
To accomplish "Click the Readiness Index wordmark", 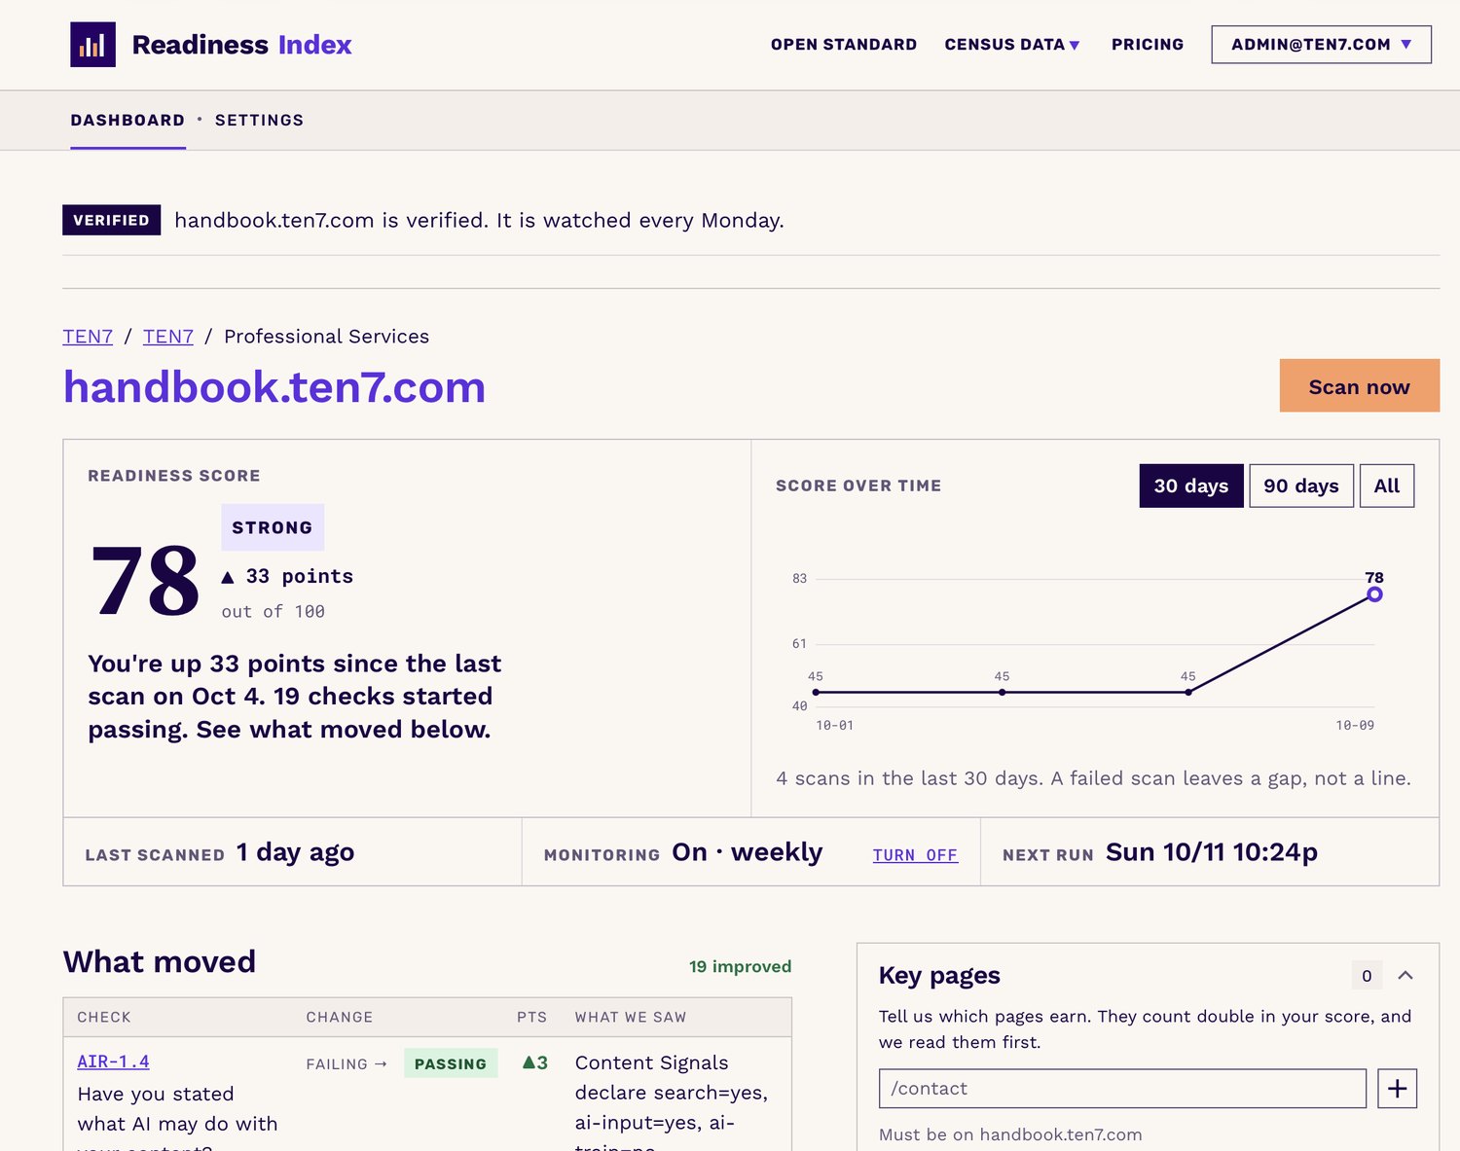I will click(x=241, y=45).
